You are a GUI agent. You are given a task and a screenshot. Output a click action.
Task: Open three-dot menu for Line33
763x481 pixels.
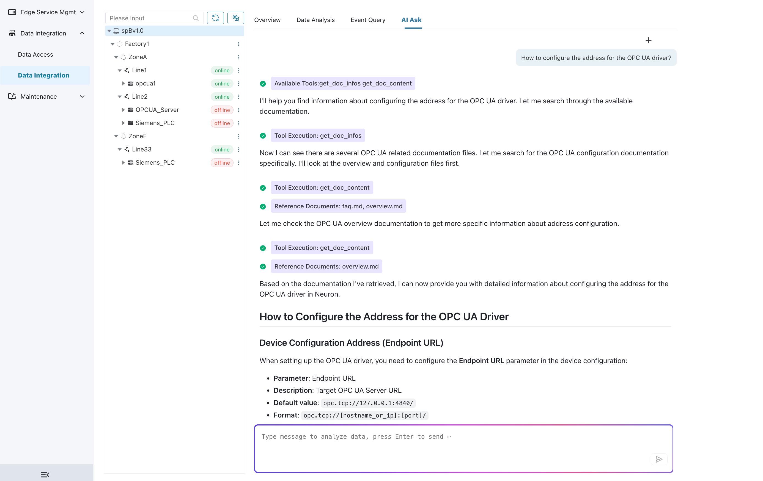click(x=238, y=150)
